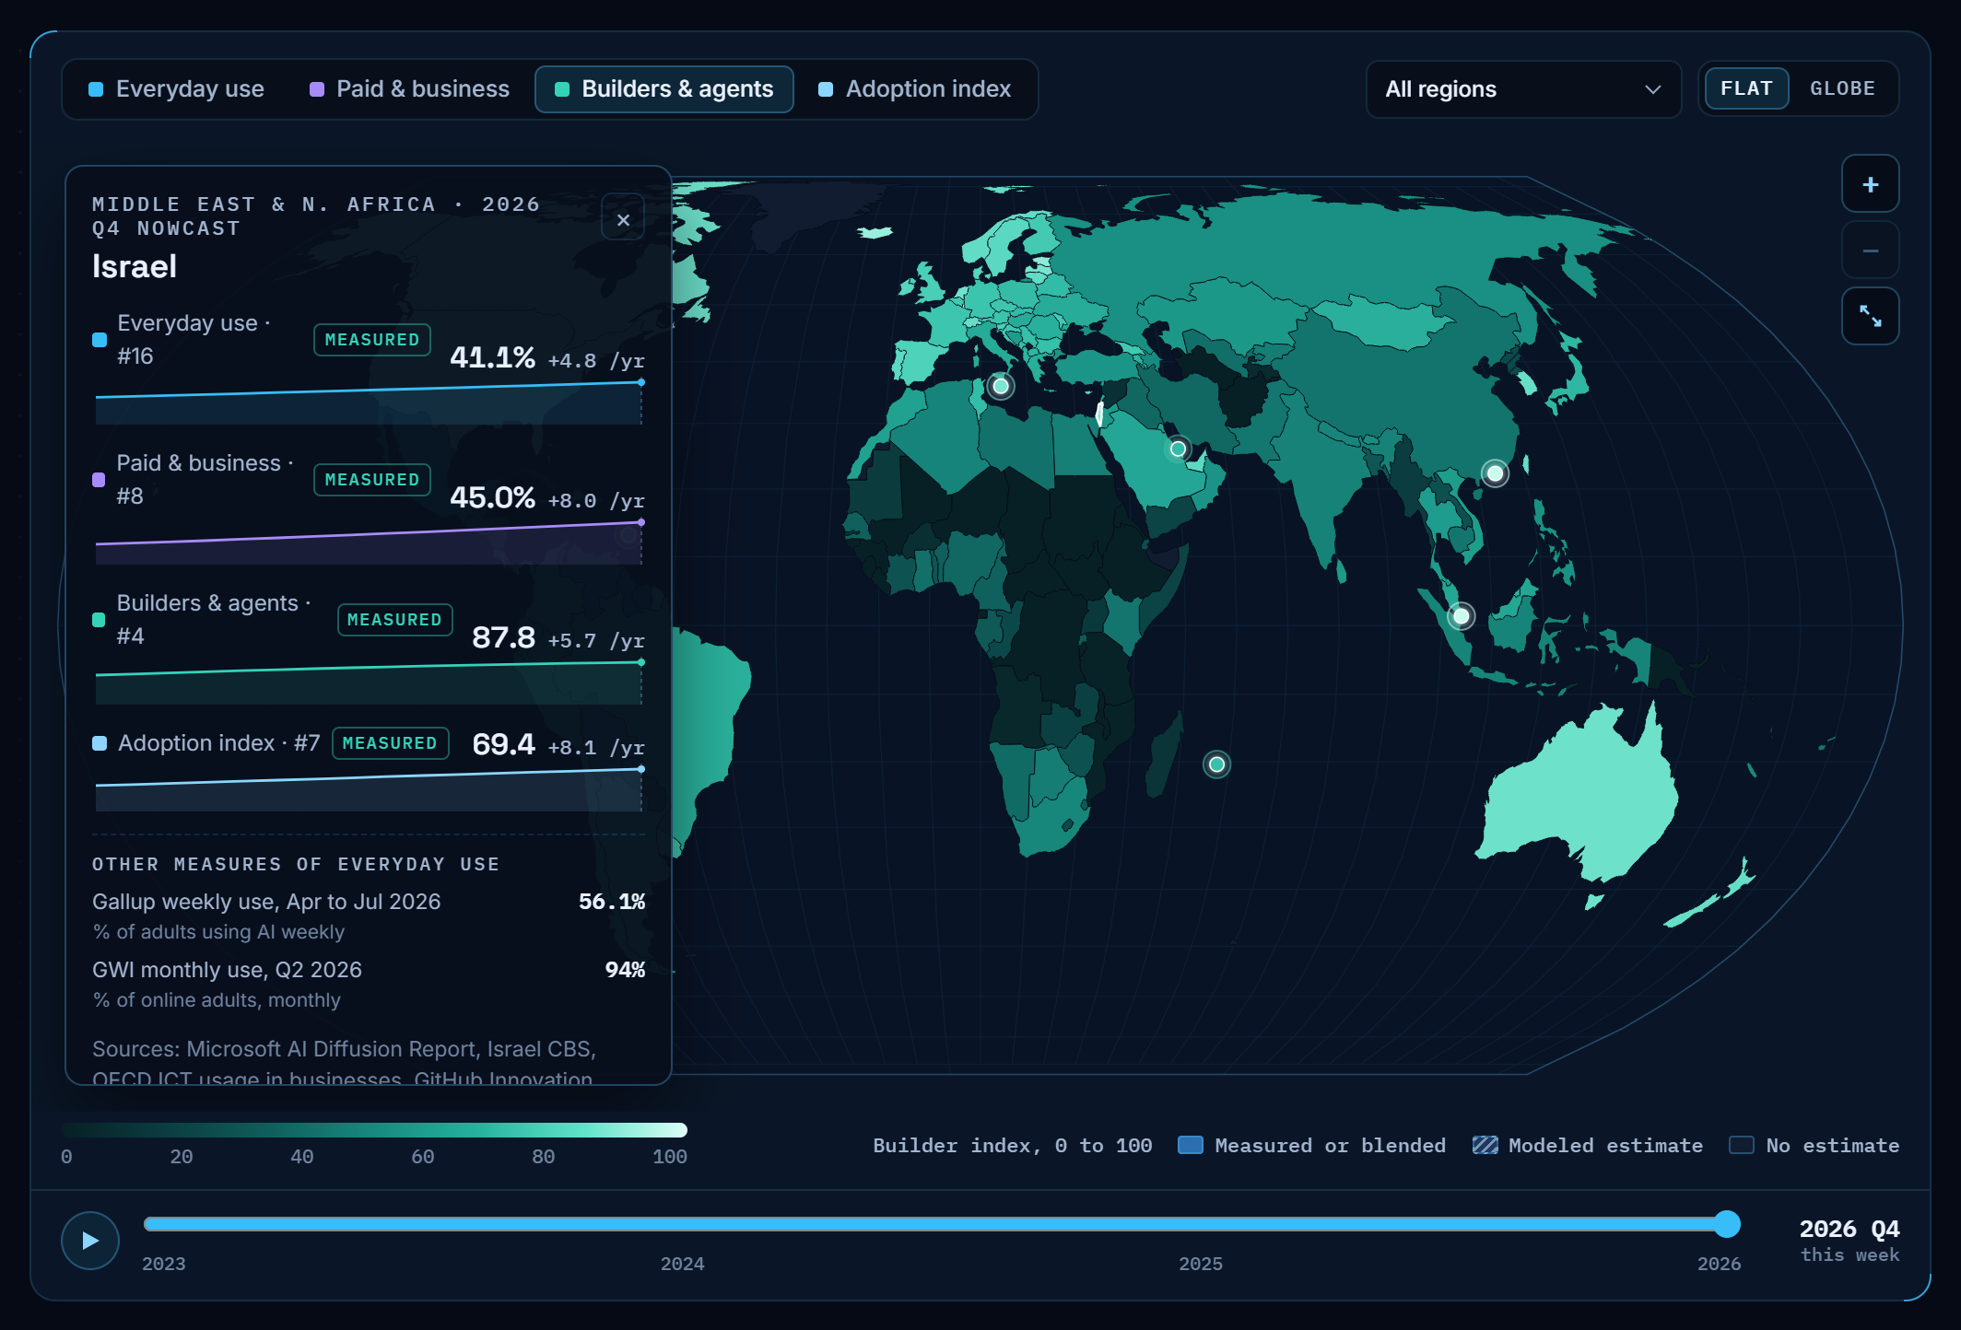Viewport: 1961px width, 1330px height.
Task: Close the Israel detail panel
Action: (x=623, y=219)
